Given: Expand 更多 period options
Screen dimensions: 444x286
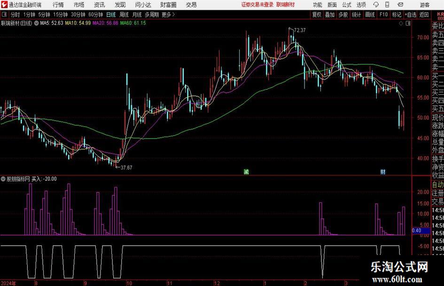Looking at the screenshot, I should click(x=168, y=15).
